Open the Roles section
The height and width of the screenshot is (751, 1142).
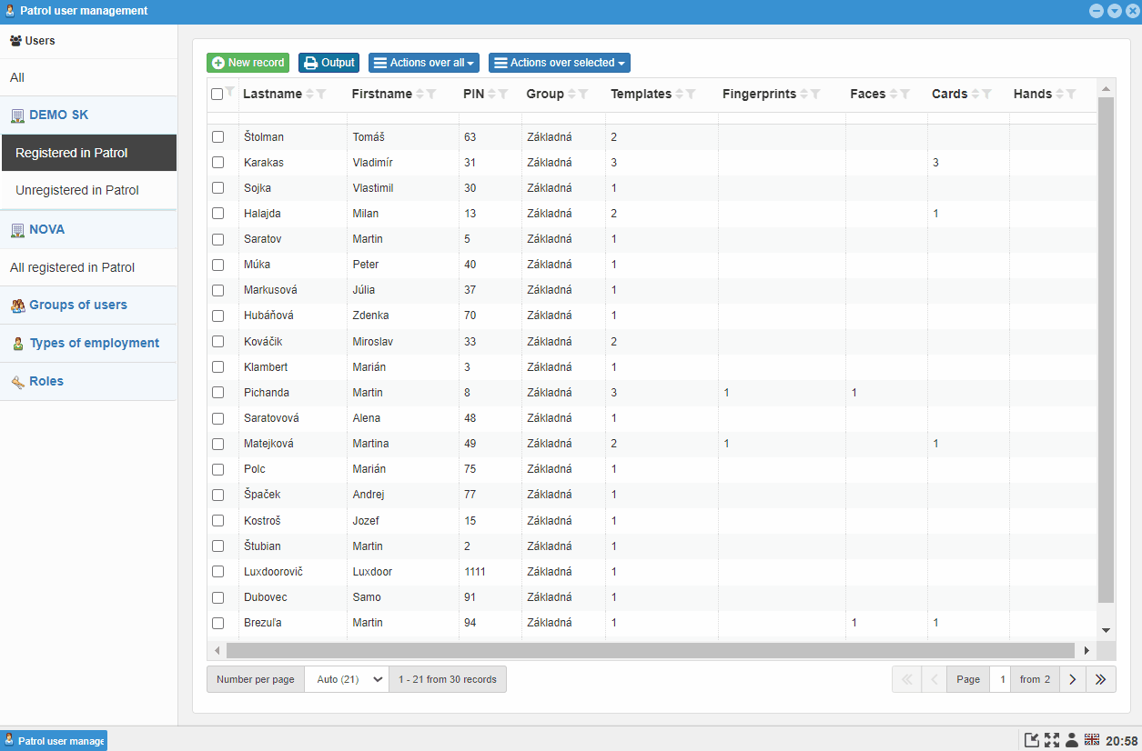click(88, 382)
